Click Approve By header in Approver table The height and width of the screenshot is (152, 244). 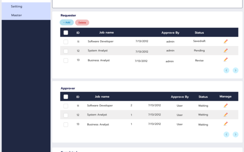(x=180, y=97)
